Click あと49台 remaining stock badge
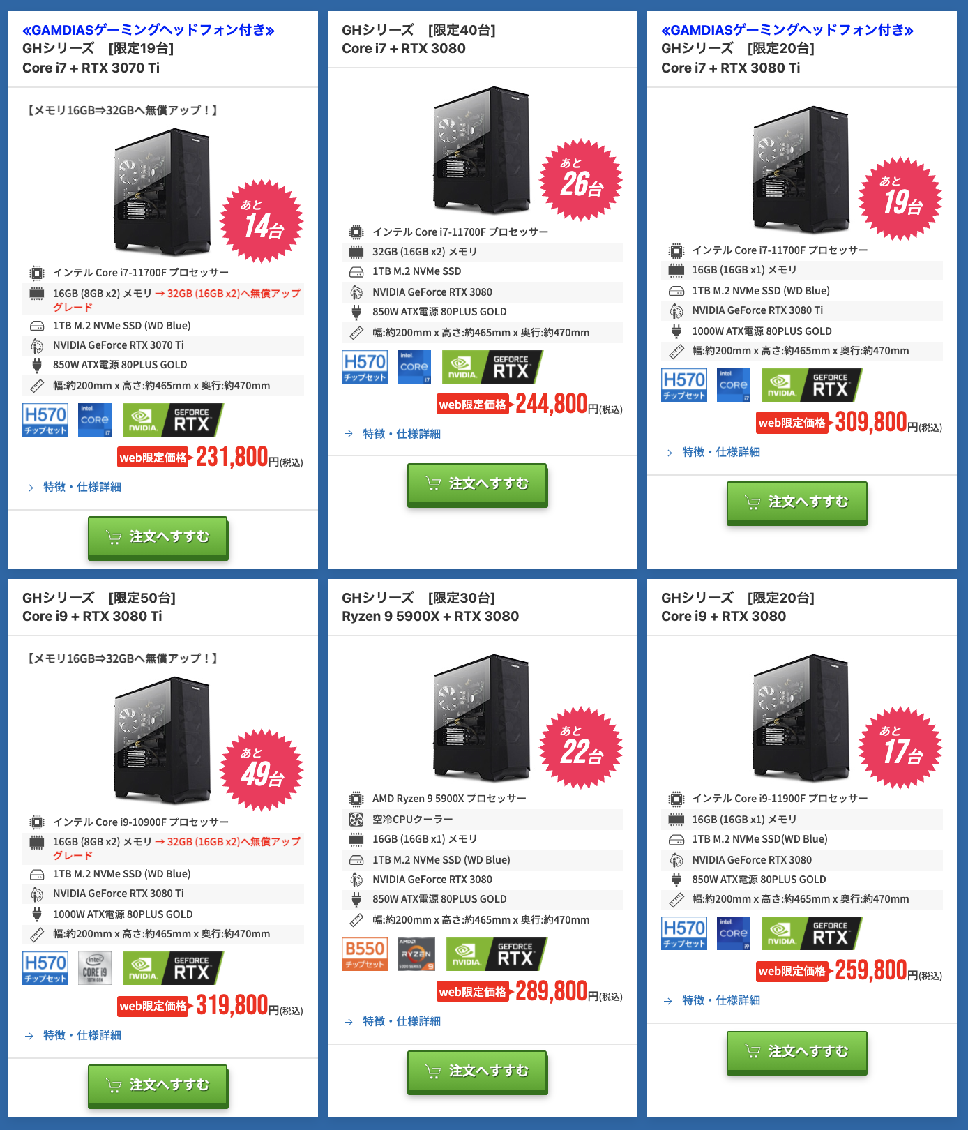 click(262, 770)
